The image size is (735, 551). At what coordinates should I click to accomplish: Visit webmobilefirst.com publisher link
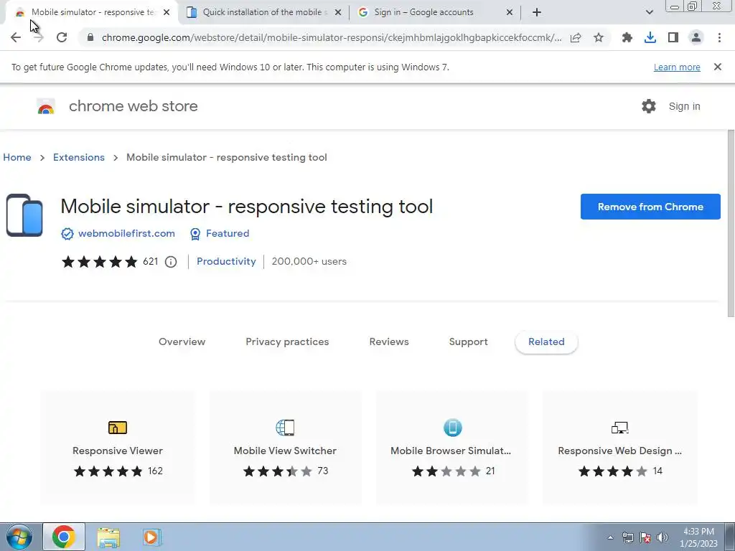pyautogui.click(x=126, y=233)
